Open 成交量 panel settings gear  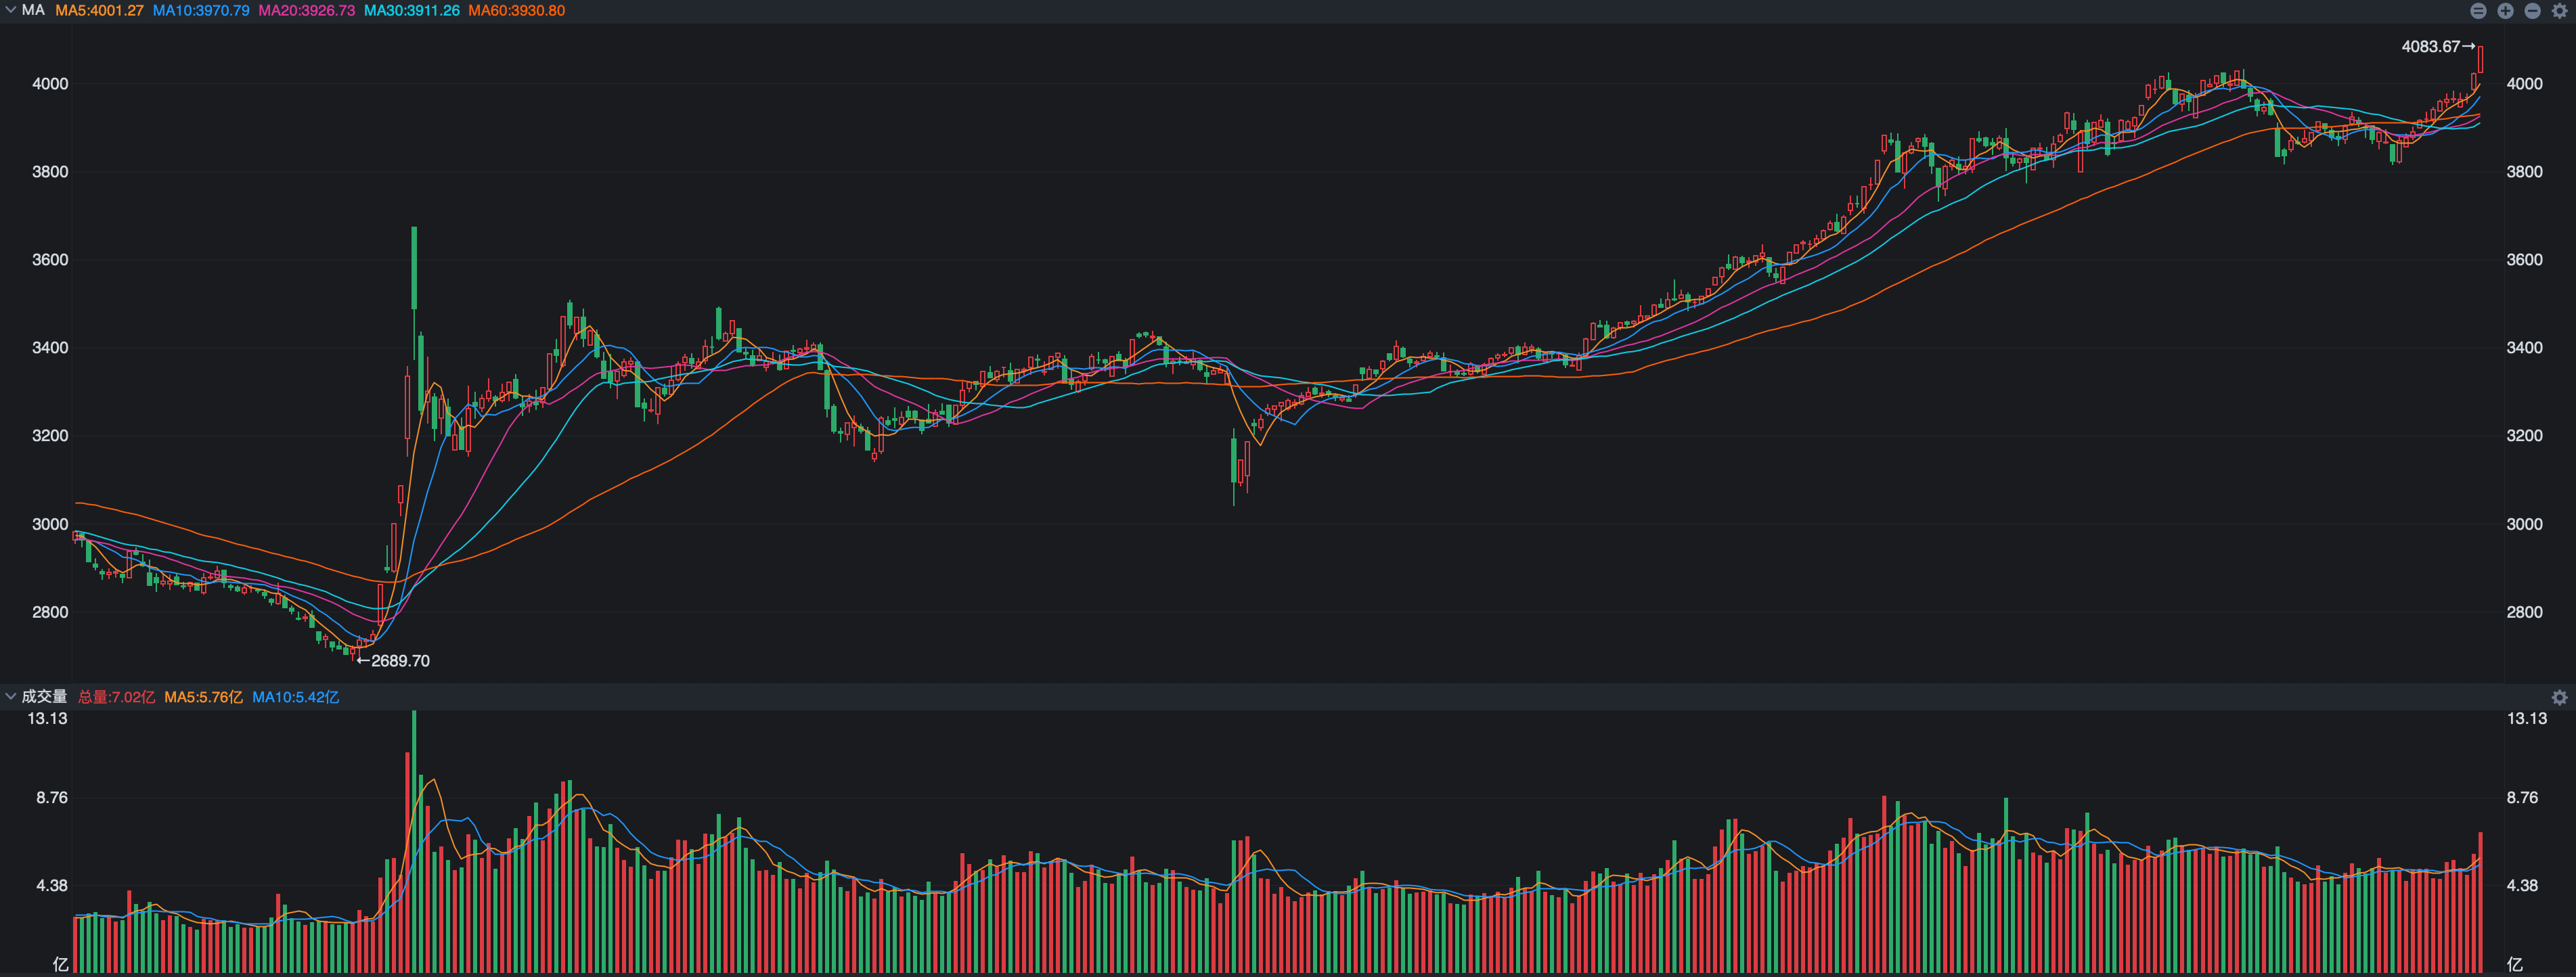[x=2560, y=697]
